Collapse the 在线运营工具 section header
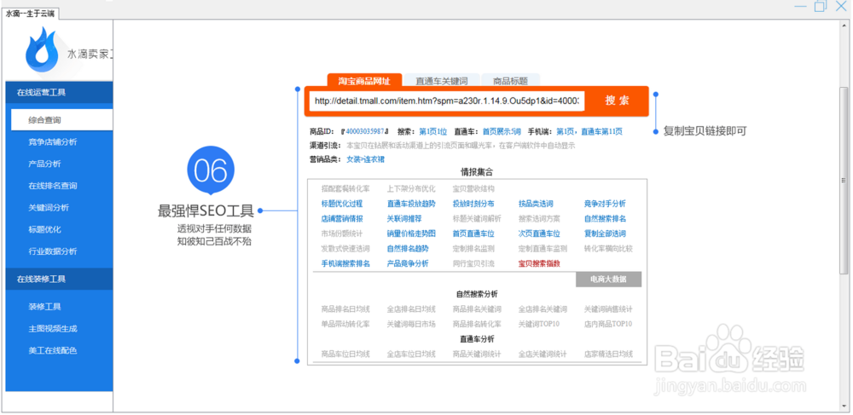This screenshot has width=853, height=415. click(x=60, y=92)
